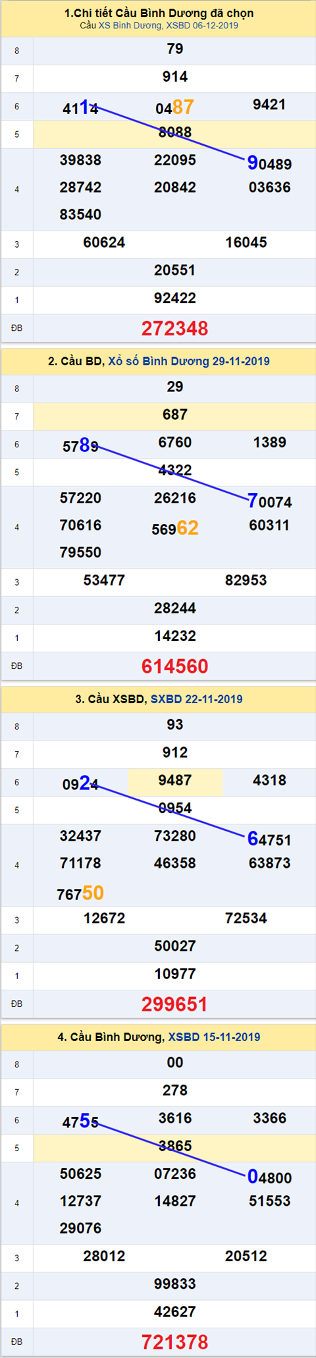316x1358 pixels.
Task: Click prize 2 number 99833
Action: [x=175, y=1284]
